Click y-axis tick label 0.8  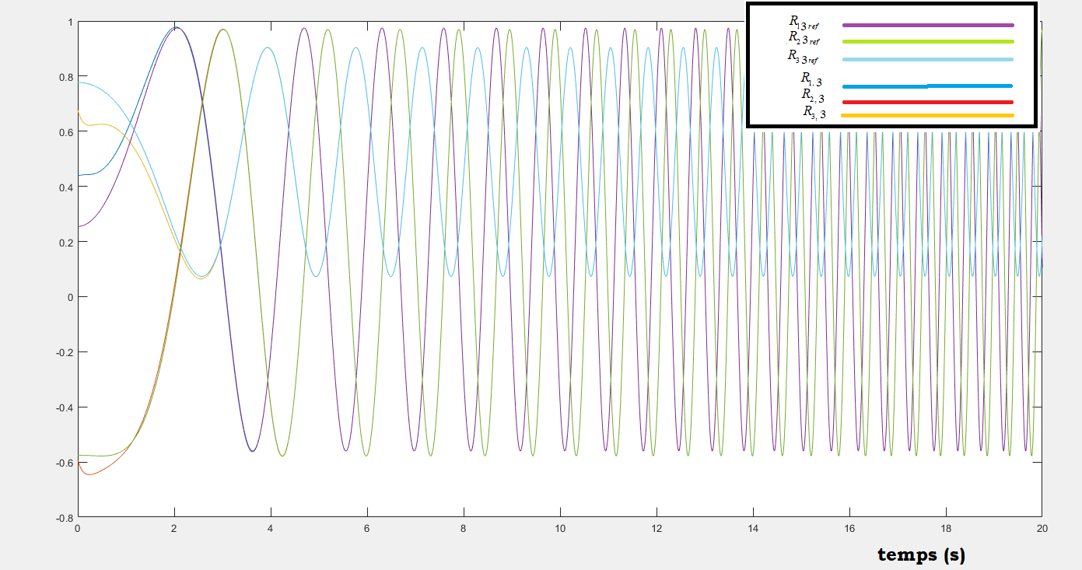(66, 77)
